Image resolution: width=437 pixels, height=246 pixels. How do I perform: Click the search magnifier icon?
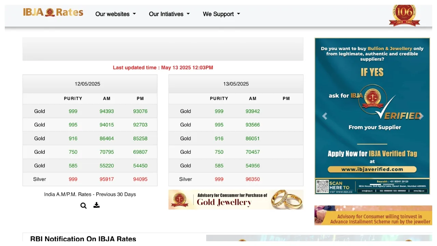83,206
